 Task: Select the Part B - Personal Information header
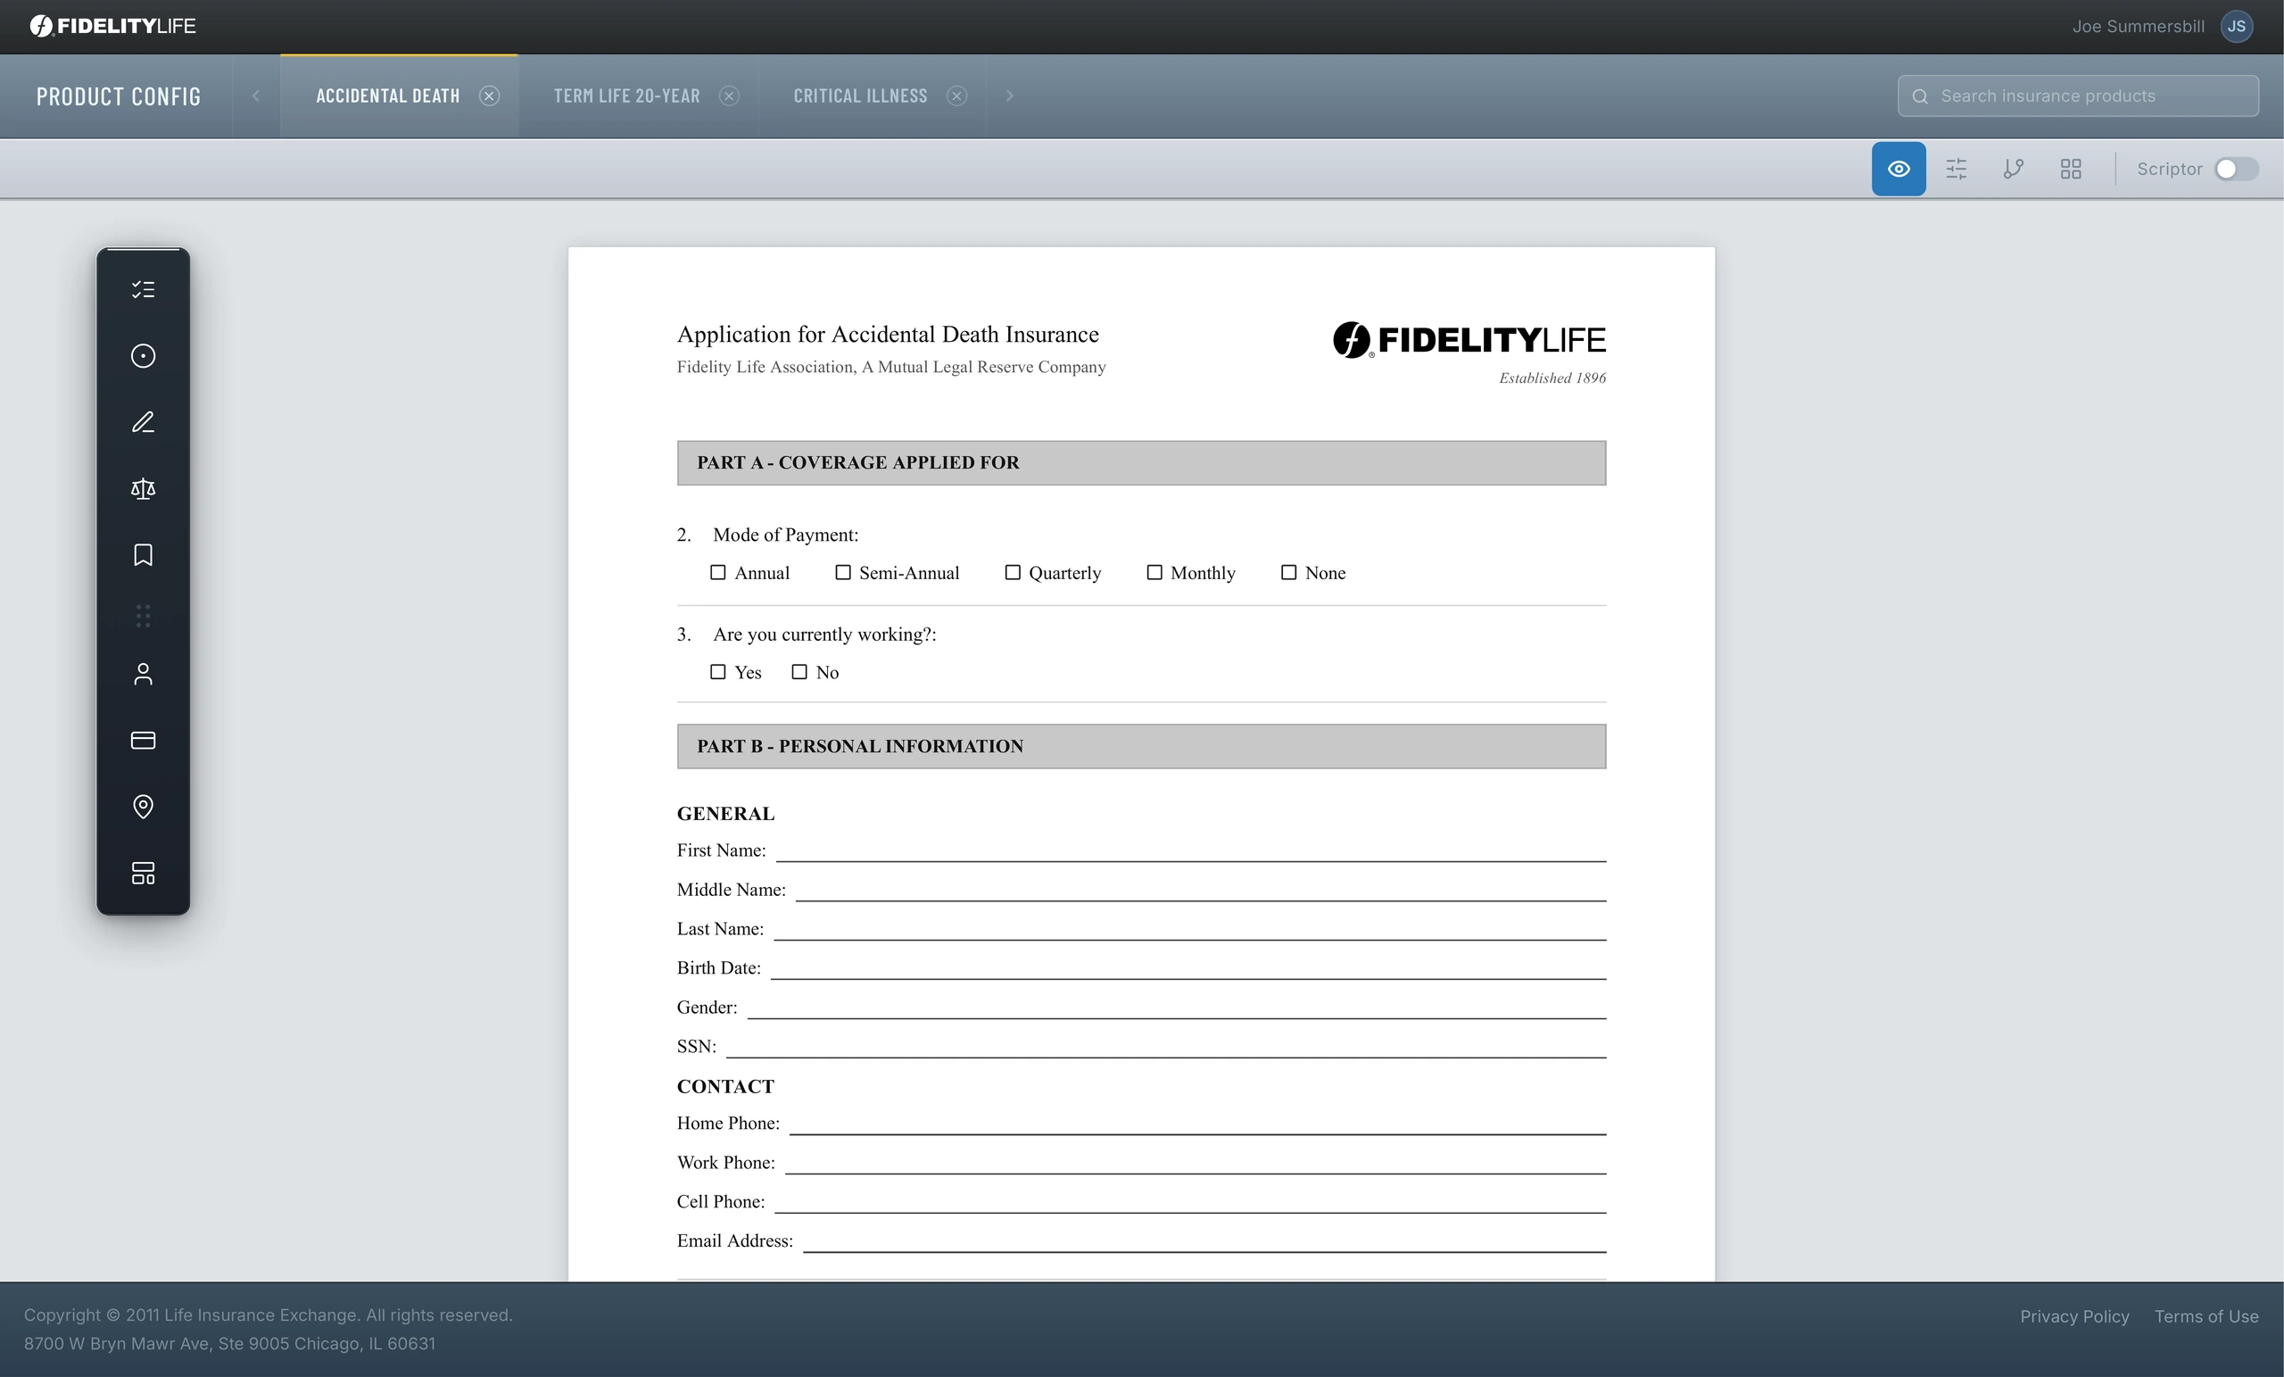click(1141, 746)
